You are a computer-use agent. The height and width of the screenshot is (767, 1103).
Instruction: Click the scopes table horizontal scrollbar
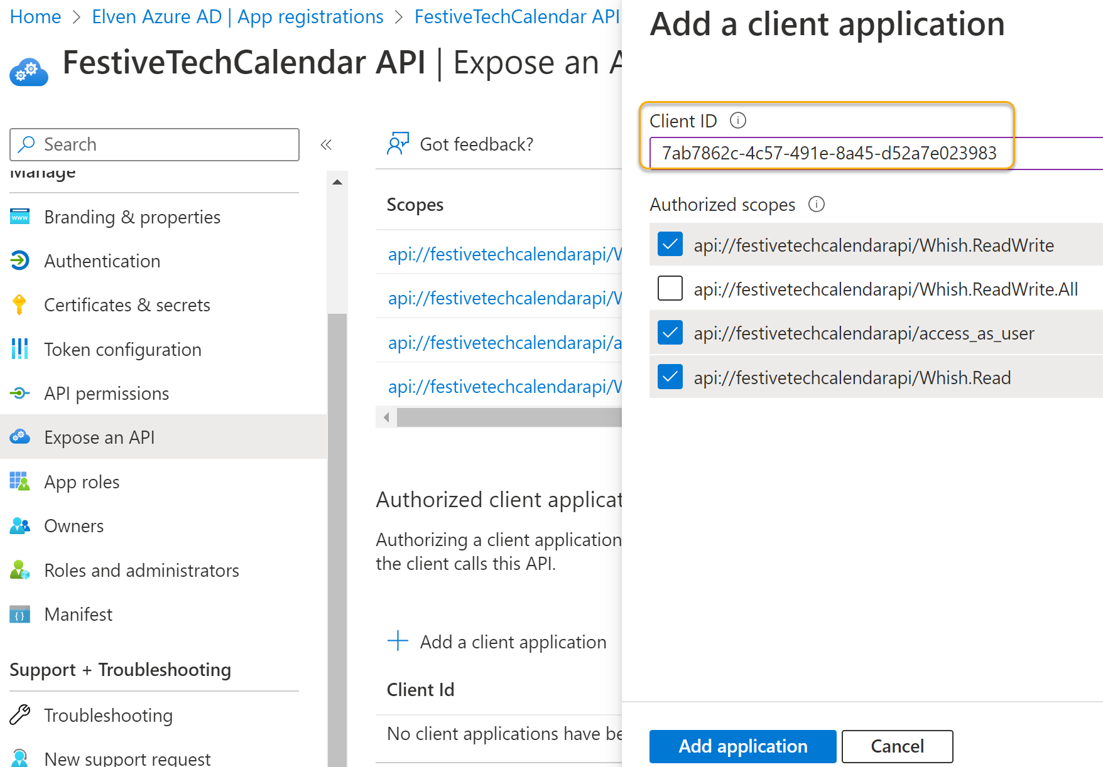coord(509,417)
